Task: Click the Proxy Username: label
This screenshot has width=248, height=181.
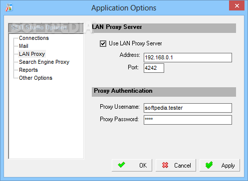Action: [120, 107]
